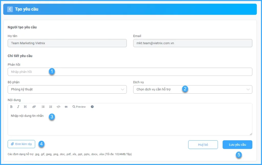262x165 pixels.
Task: Focus the Nội dung message text area
Action: pyautogui.click(x=130, y=124)
